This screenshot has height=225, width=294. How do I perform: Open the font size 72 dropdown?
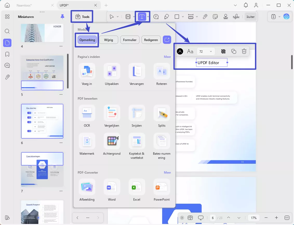206,52
